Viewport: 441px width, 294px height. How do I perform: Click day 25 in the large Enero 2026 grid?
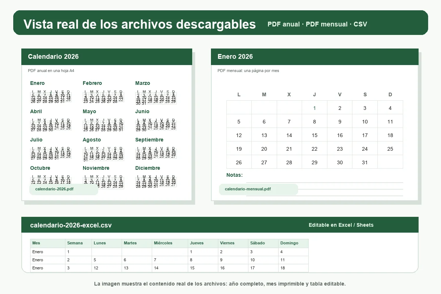(390, 149)
